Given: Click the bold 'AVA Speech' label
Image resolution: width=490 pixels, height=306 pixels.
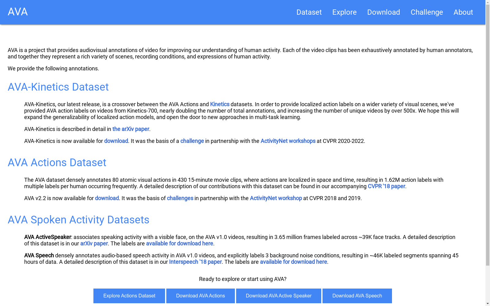Looking at the screenshot, I should (39, 256).
